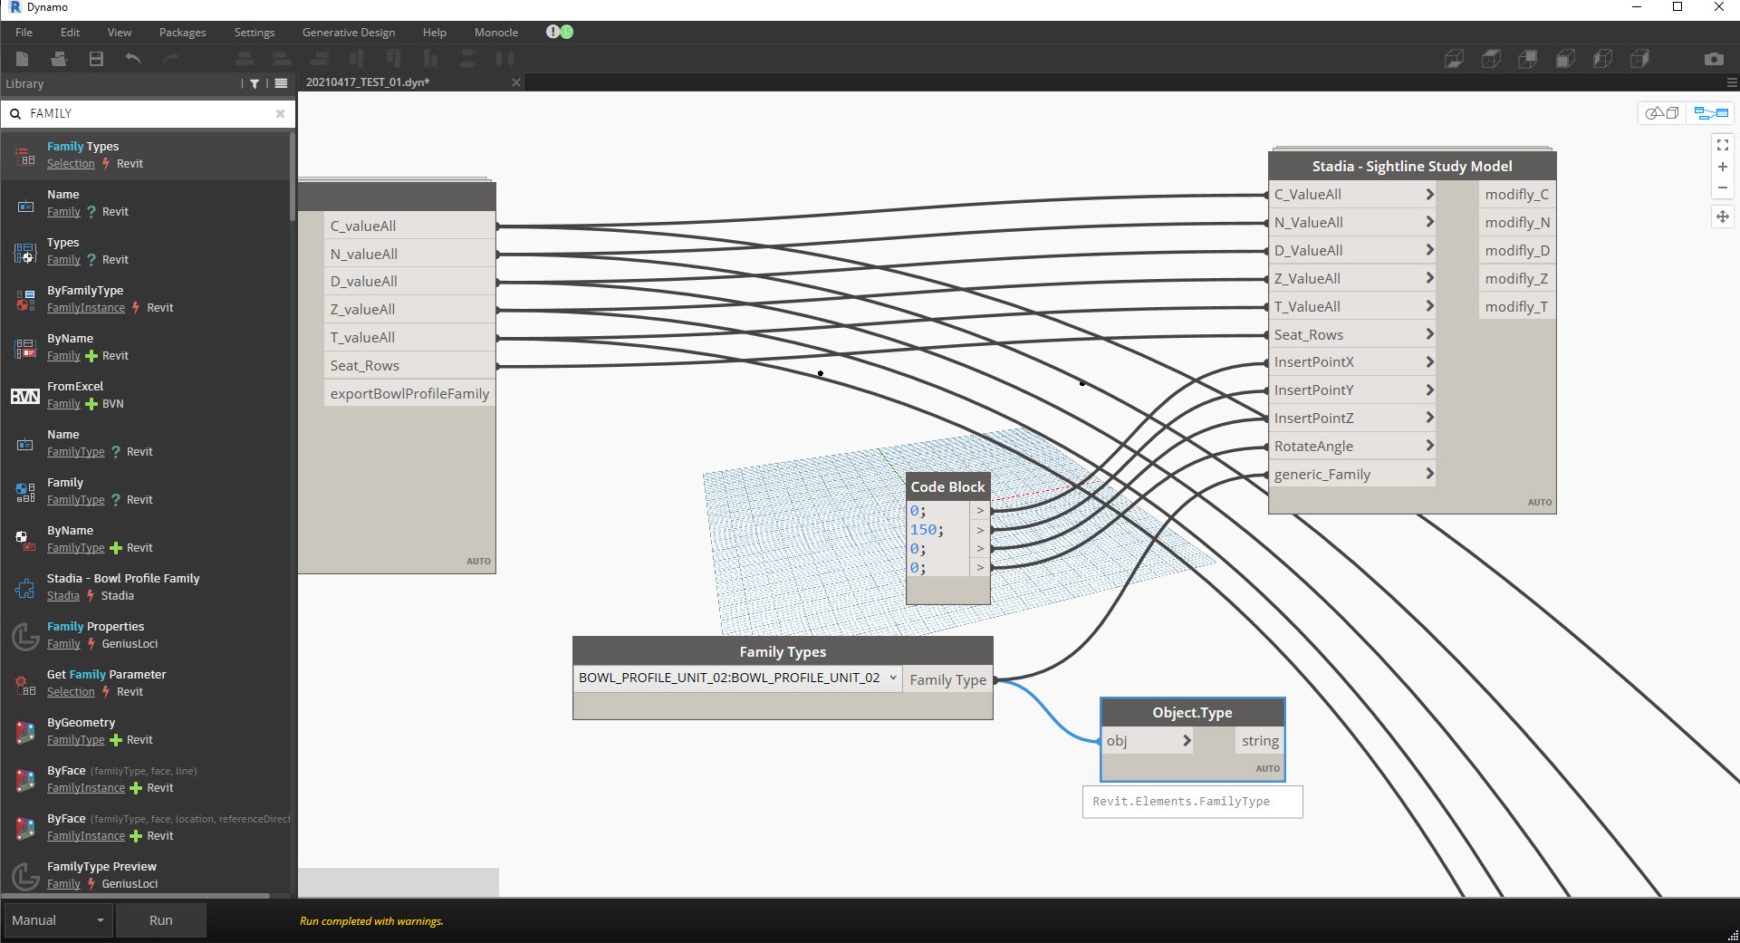This screenshot has width=1740, height=943.
Task: Select the Family Types Selection library item
Action: pos(145,156)
